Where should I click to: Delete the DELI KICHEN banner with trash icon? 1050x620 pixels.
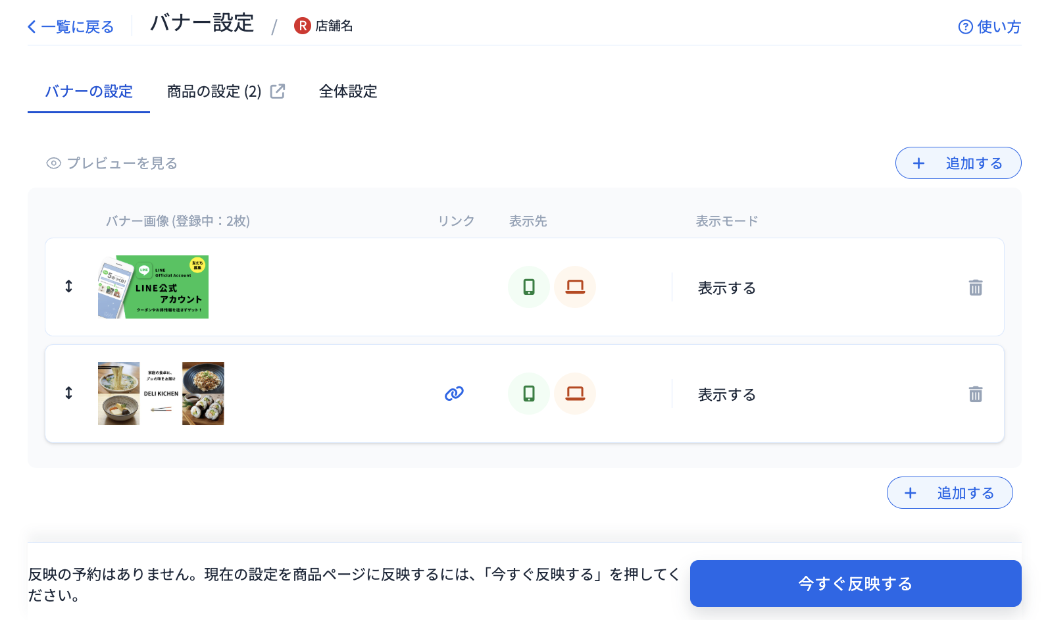976,394
